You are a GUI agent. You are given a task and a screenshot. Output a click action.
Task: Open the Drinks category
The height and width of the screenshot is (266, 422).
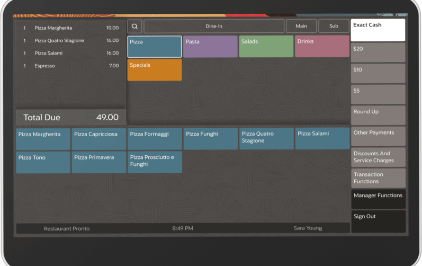[x=321, y=47]
